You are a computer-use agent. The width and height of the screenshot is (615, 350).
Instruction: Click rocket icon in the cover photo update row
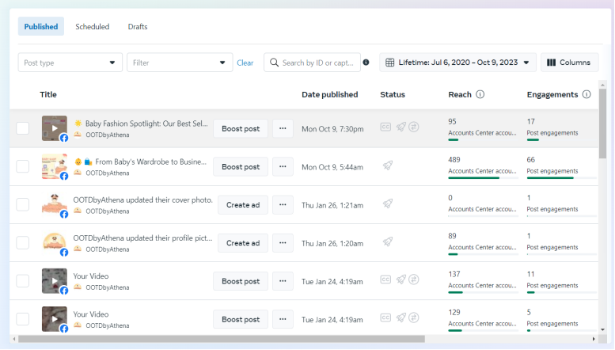[x=388, y=204]
